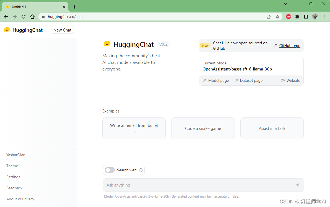Choose the Code a snake game example
The width and height of the screenshot is (330, 207).
click(x=203, y=128)
